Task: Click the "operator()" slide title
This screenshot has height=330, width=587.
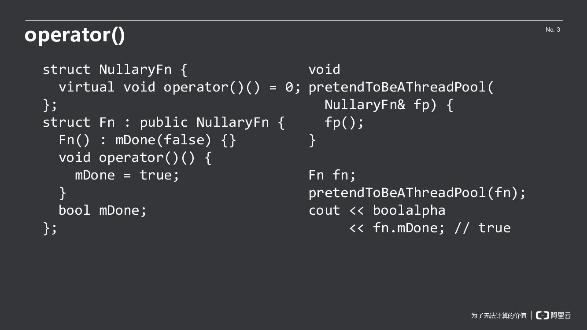Action: (75, 35)
